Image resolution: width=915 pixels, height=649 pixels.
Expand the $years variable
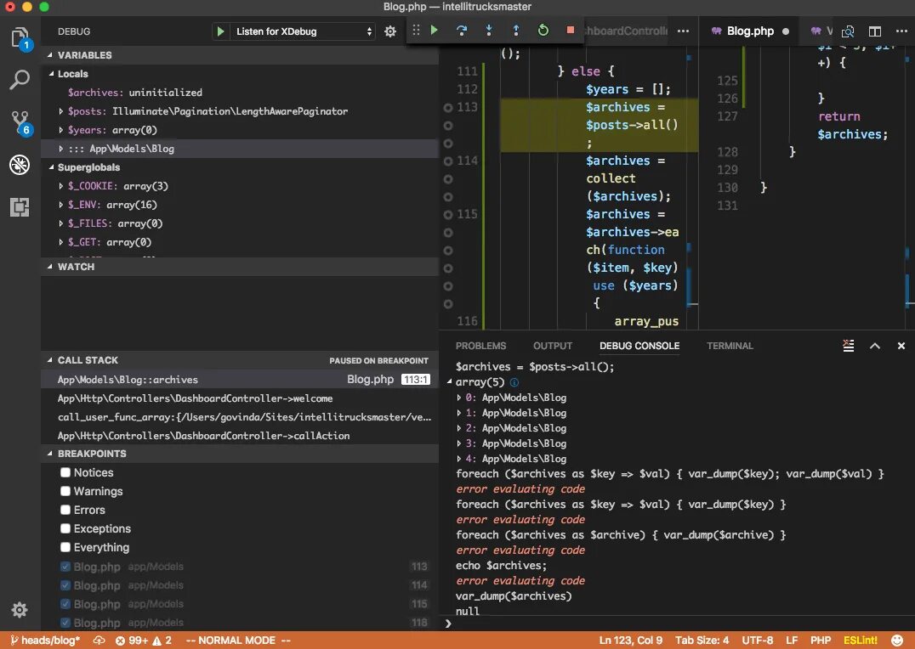(x=60, y=129)
